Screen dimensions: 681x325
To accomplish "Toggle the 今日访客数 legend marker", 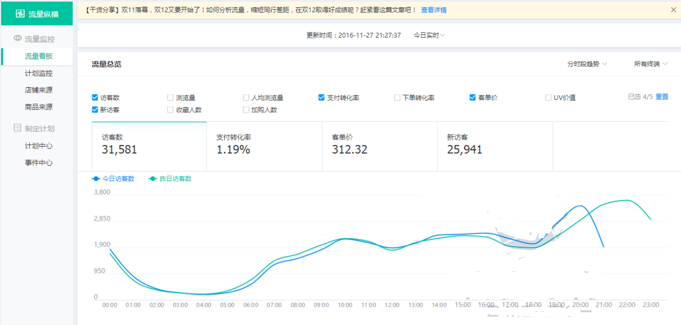I will coord(96,179).
